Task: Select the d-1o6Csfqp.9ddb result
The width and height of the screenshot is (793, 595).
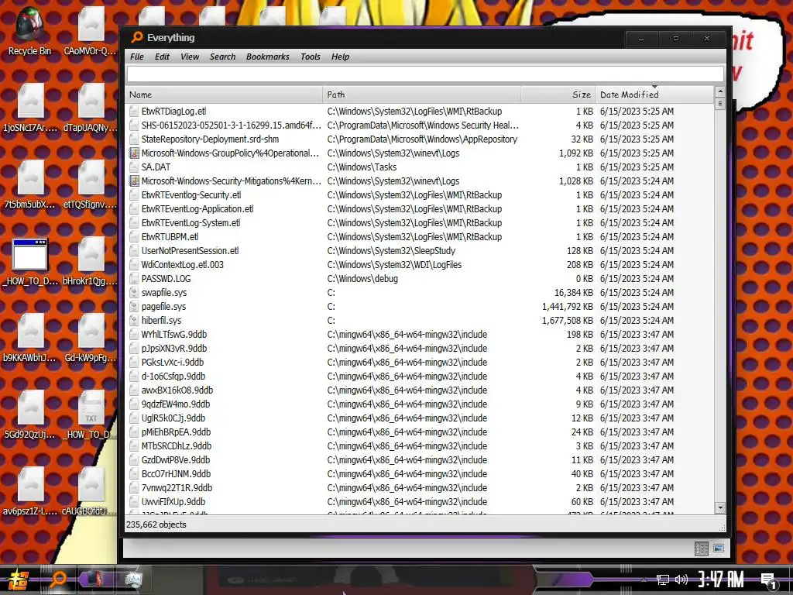Action: coord(420,377)
